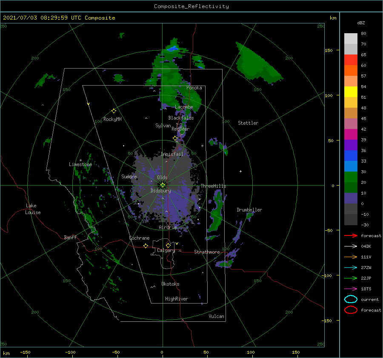This screenshot has width=383, height=358.
Task: Select the 30 dBZ light blue swatch
Action: point(351,166)
